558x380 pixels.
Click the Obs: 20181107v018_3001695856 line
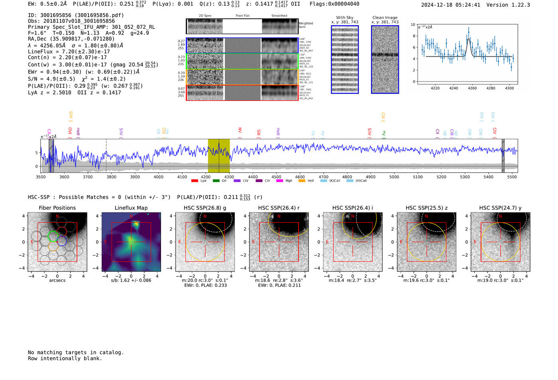coord(71,21)
